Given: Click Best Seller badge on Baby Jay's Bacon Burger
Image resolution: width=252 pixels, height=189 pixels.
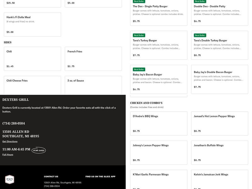Looking at the screenshot, I should pos(139,69).
